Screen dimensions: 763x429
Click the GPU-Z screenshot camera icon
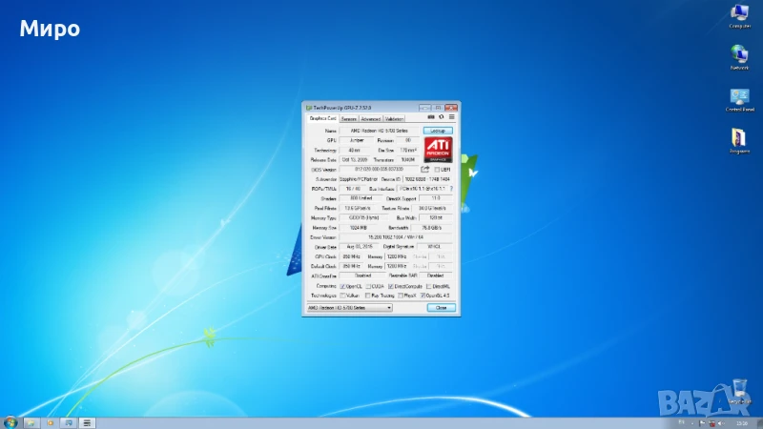[432, 118]
